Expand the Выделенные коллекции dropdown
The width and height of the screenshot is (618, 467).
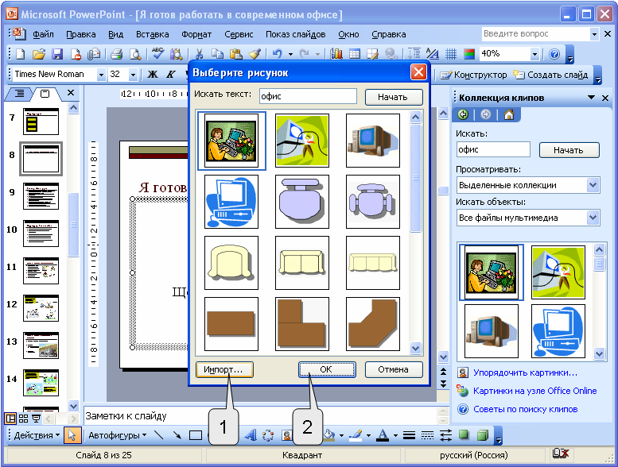[x=593, y=185]
